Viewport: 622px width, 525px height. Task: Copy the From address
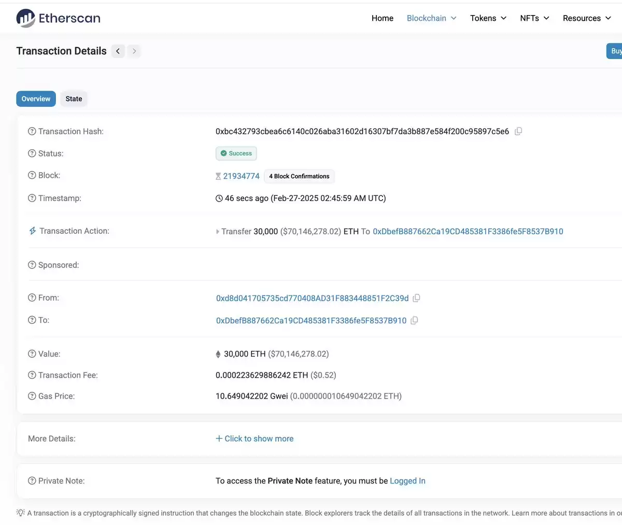point(416,298)
